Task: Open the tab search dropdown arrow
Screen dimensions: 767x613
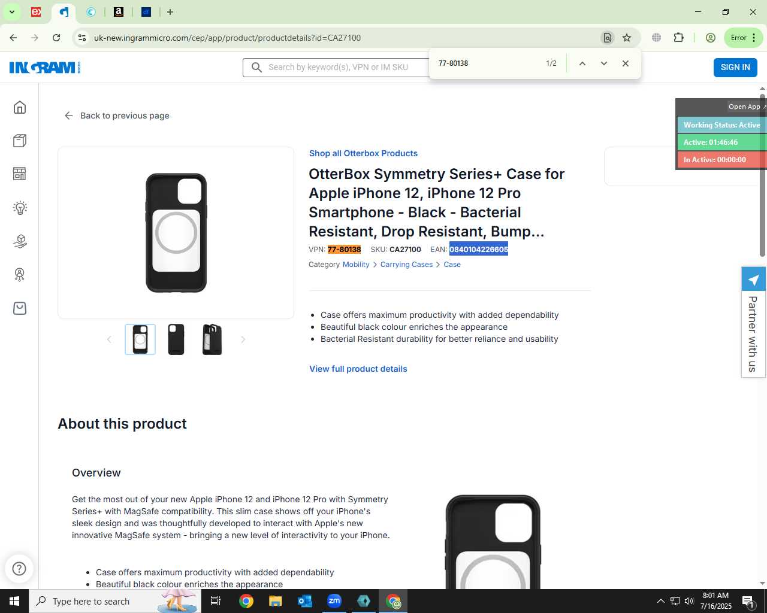Action: tap(11, 12)
